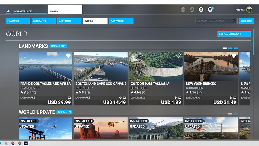Click the price USD 21.49

225,102
